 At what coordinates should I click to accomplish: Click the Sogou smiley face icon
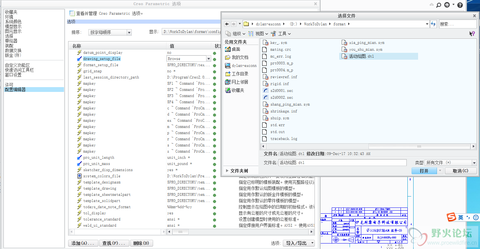[x=476, y=217]
